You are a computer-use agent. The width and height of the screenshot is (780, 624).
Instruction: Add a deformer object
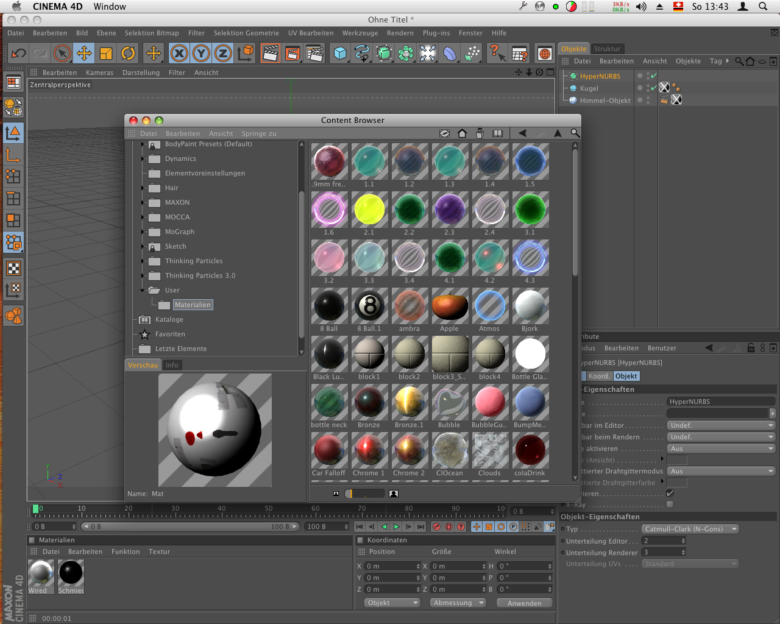click(x=450, y=54)
